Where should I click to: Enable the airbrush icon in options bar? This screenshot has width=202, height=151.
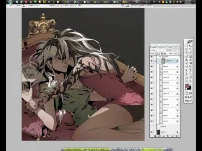(80, 5)
